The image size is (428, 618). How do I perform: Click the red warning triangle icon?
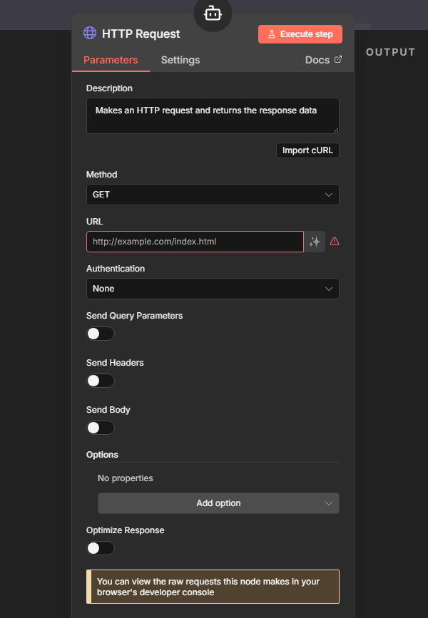pos(335,242)
